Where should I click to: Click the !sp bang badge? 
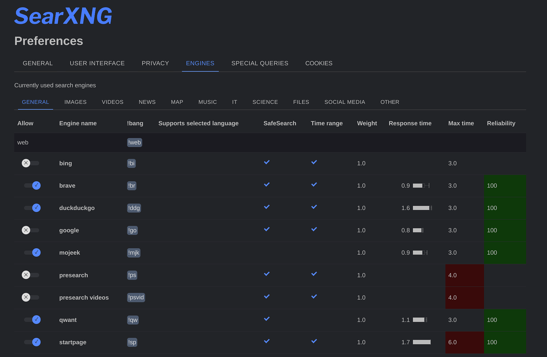tap(132, 342)
